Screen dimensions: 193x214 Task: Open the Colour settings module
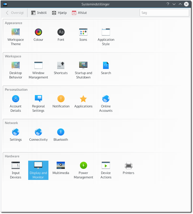[x=38, y=35]
